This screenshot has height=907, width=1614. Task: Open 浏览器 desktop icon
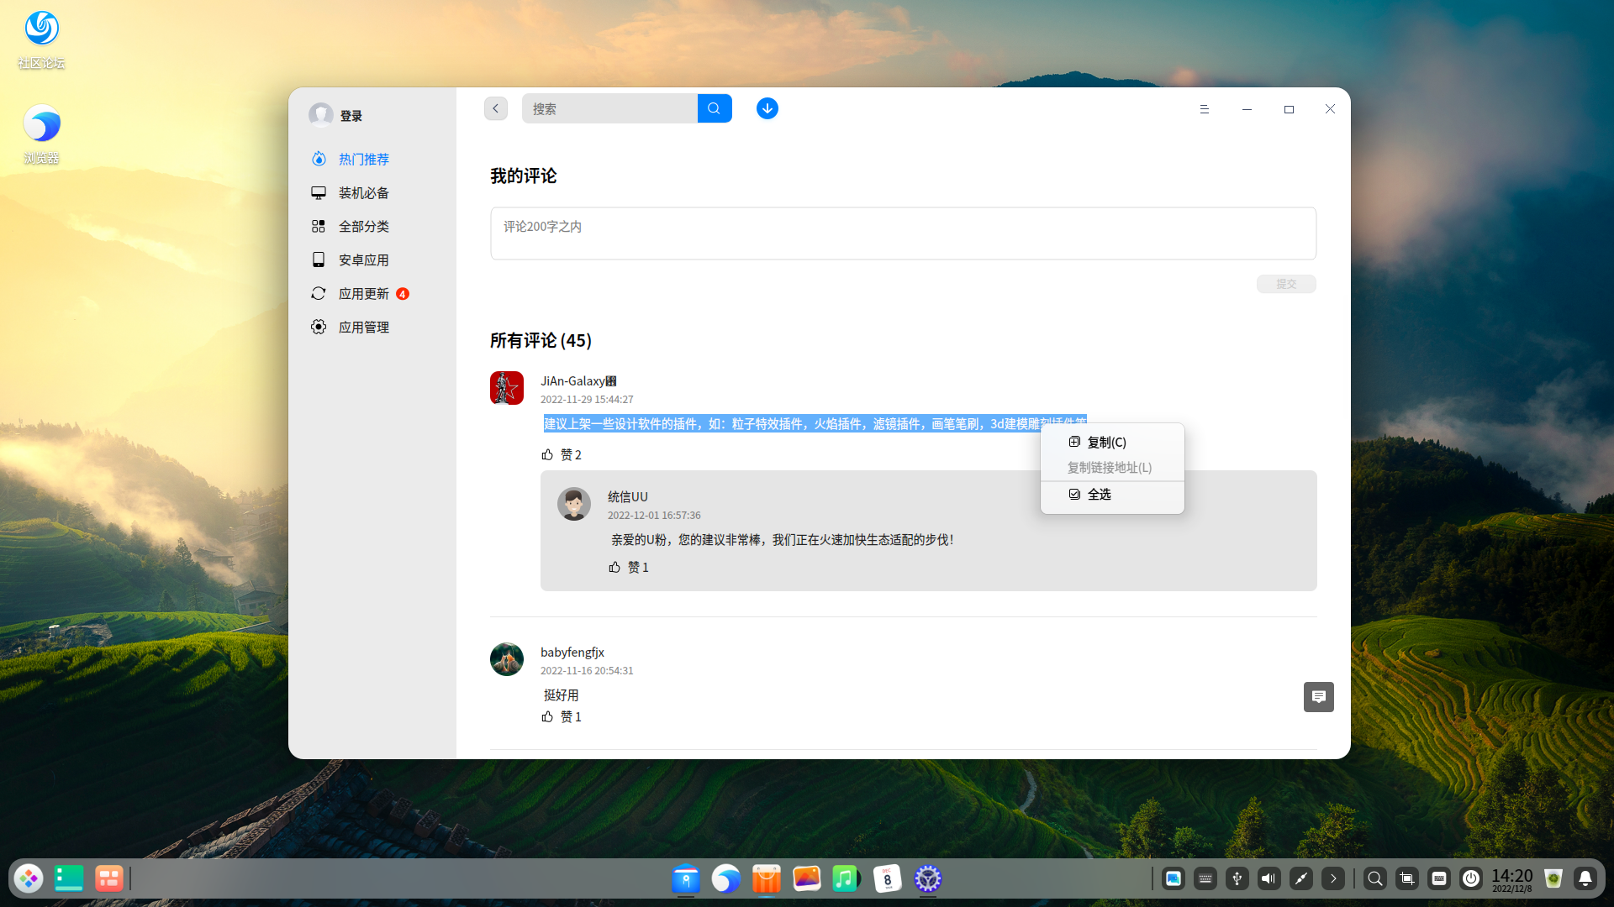coord(41,134)
